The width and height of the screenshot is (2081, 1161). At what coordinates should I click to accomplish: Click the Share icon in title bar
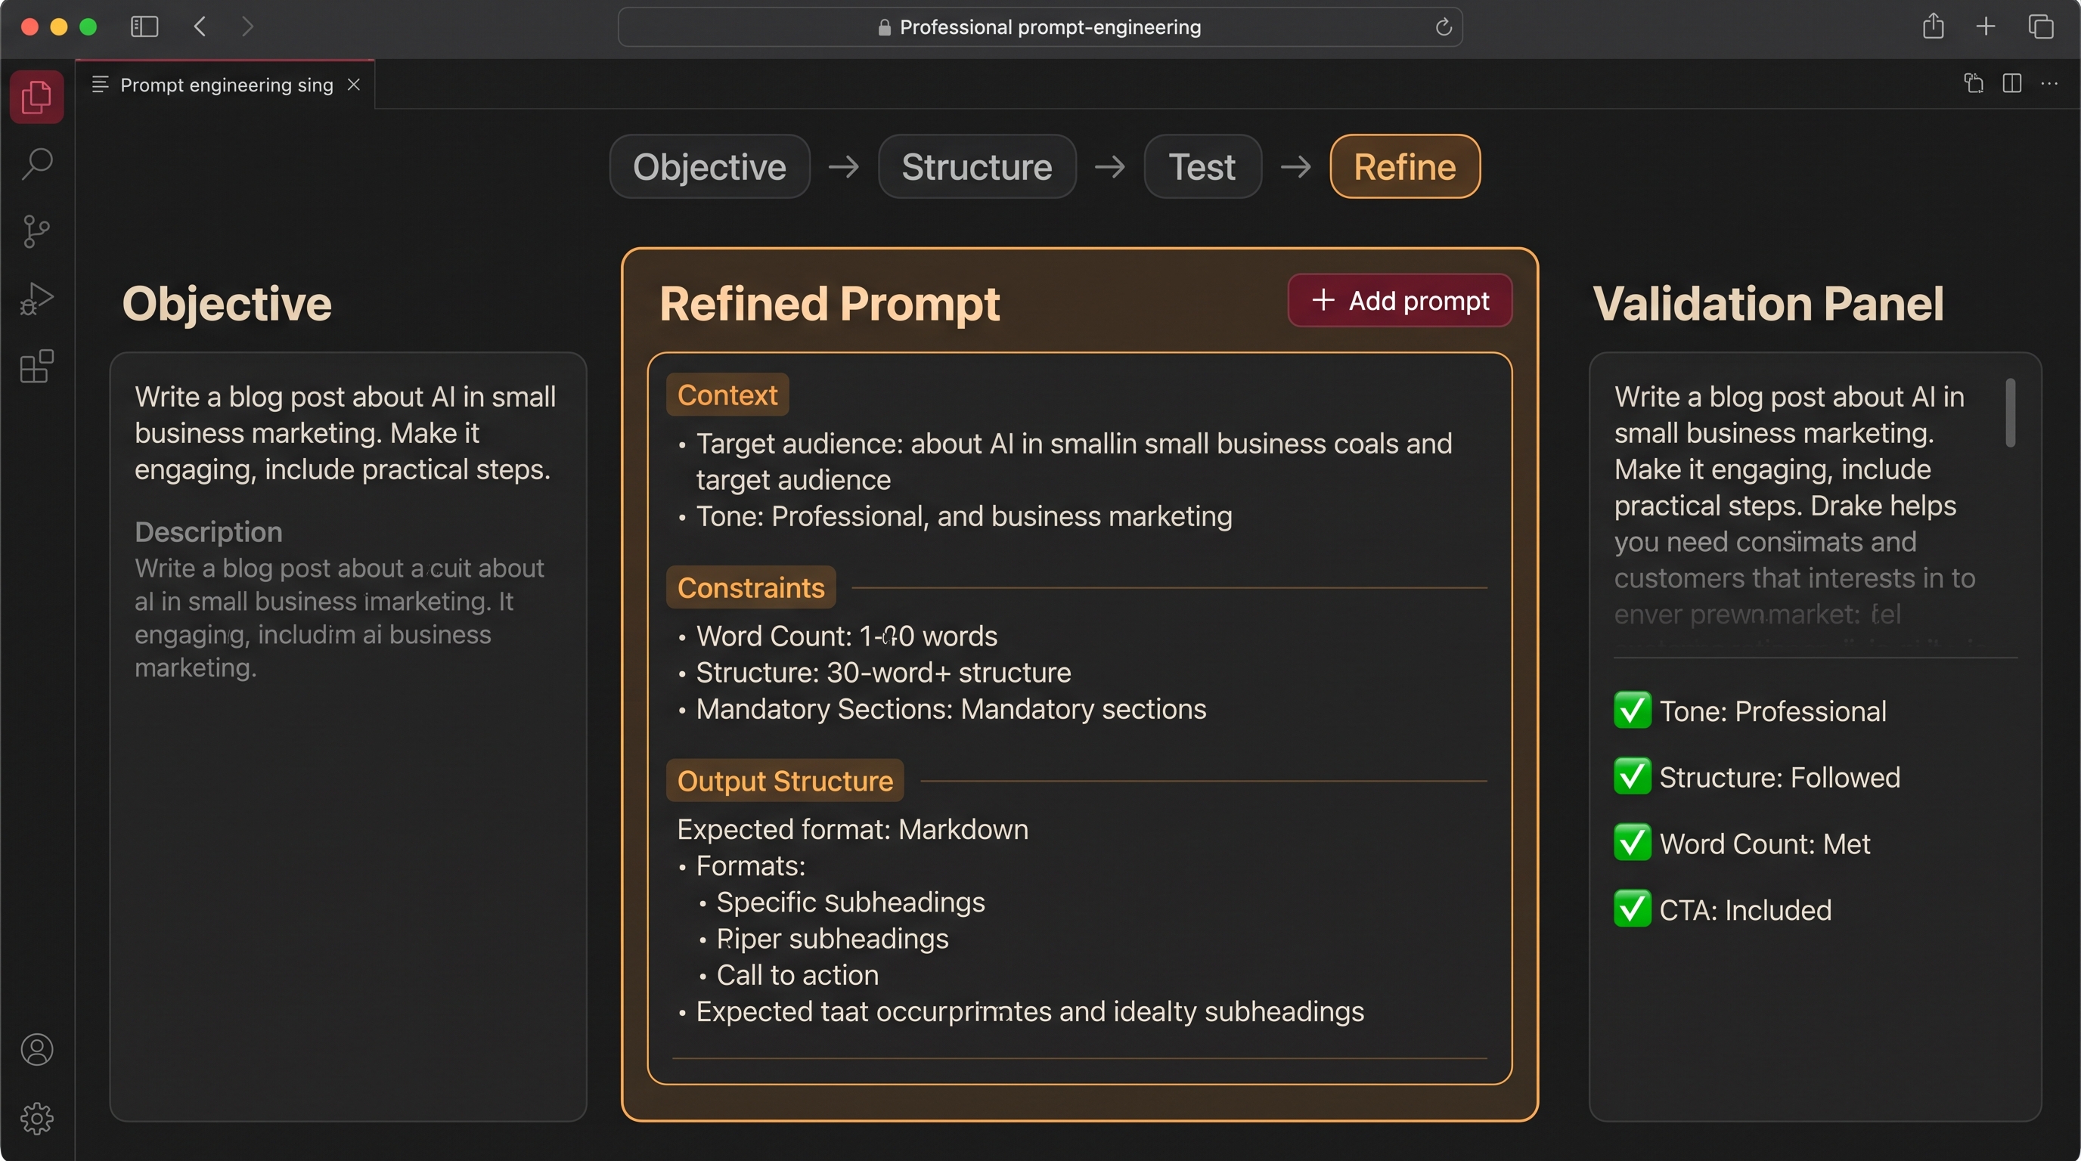(1933, 26)
